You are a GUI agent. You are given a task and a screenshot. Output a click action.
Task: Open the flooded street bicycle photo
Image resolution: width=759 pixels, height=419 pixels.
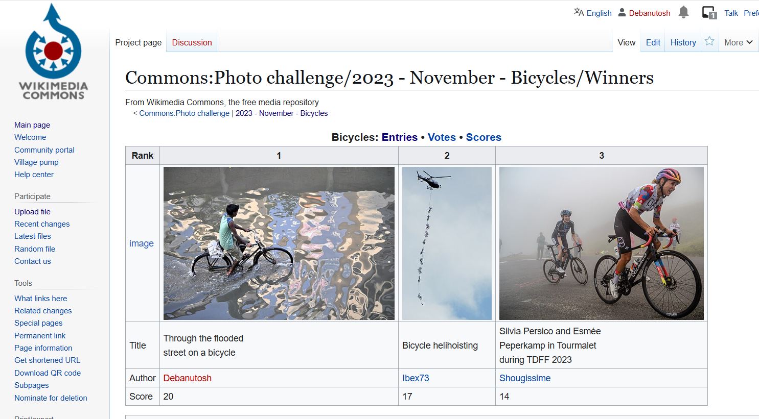click(x=279, y=243)
